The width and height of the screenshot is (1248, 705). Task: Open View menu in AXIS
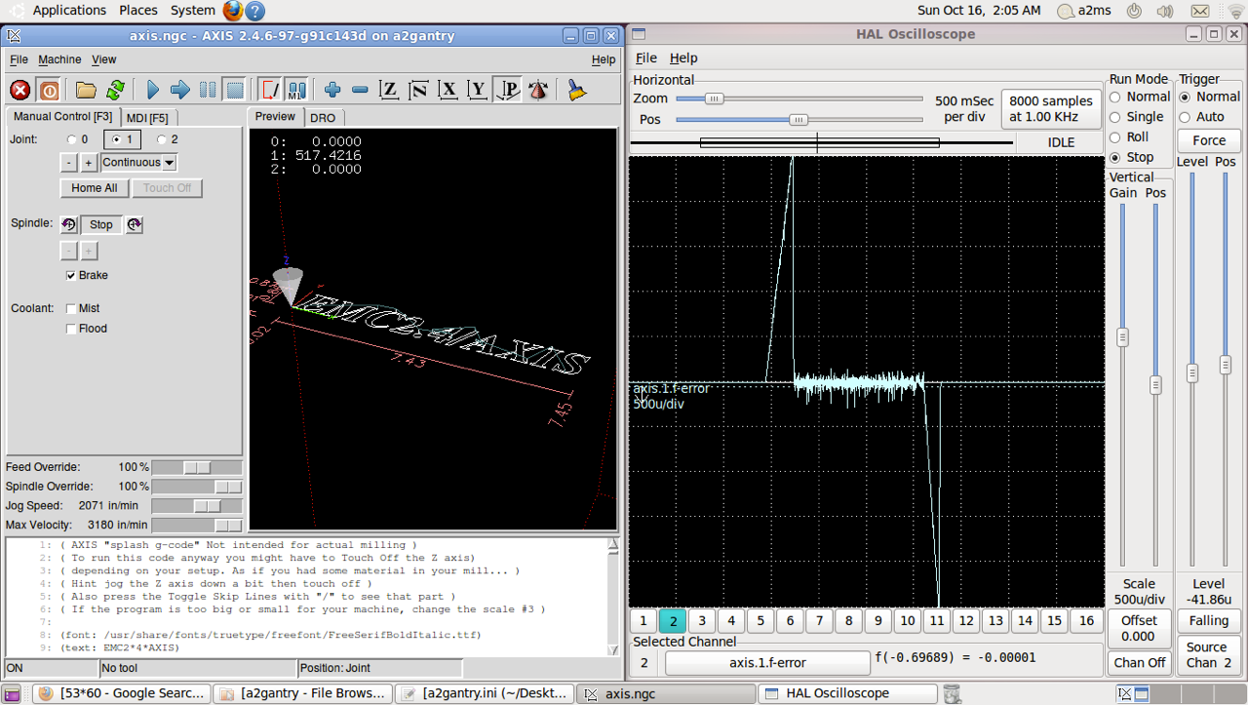104,59
